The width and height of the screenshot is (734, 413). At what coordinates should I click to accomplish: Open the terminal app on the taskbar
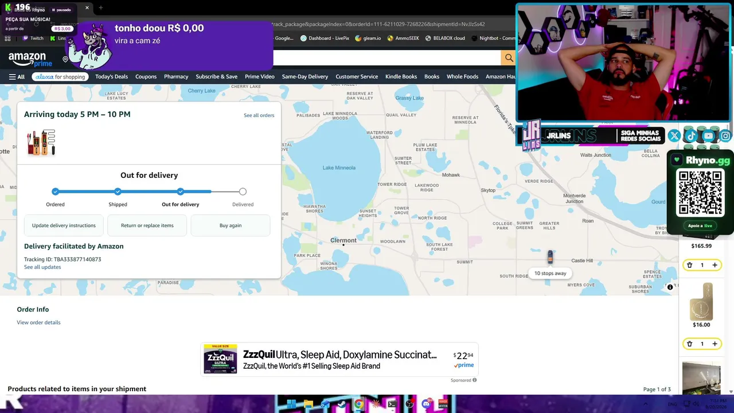[392, 404]
